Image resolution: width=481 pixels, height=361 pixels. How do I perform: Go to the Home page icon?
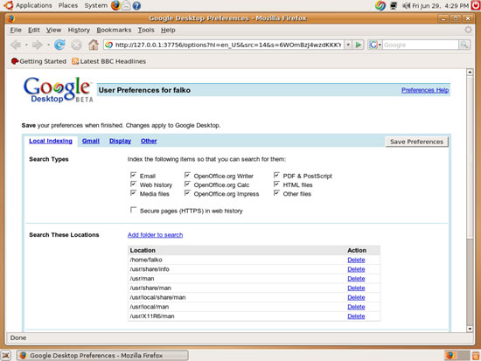click(94, 45)
